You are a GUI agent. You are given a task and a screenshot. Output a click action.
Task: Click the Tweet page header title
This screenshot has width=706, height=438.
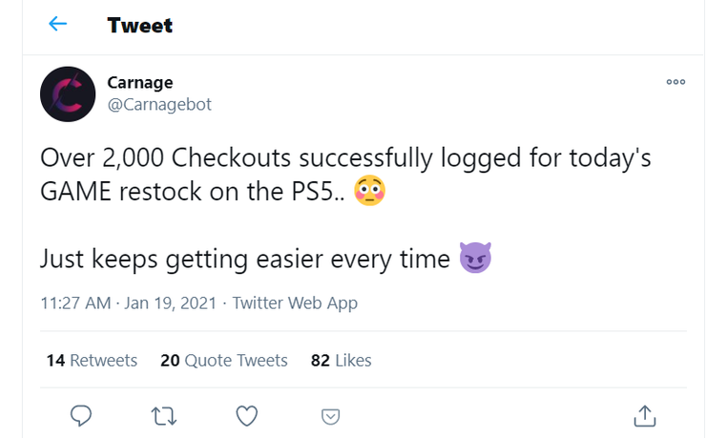[x=141, y=26]
